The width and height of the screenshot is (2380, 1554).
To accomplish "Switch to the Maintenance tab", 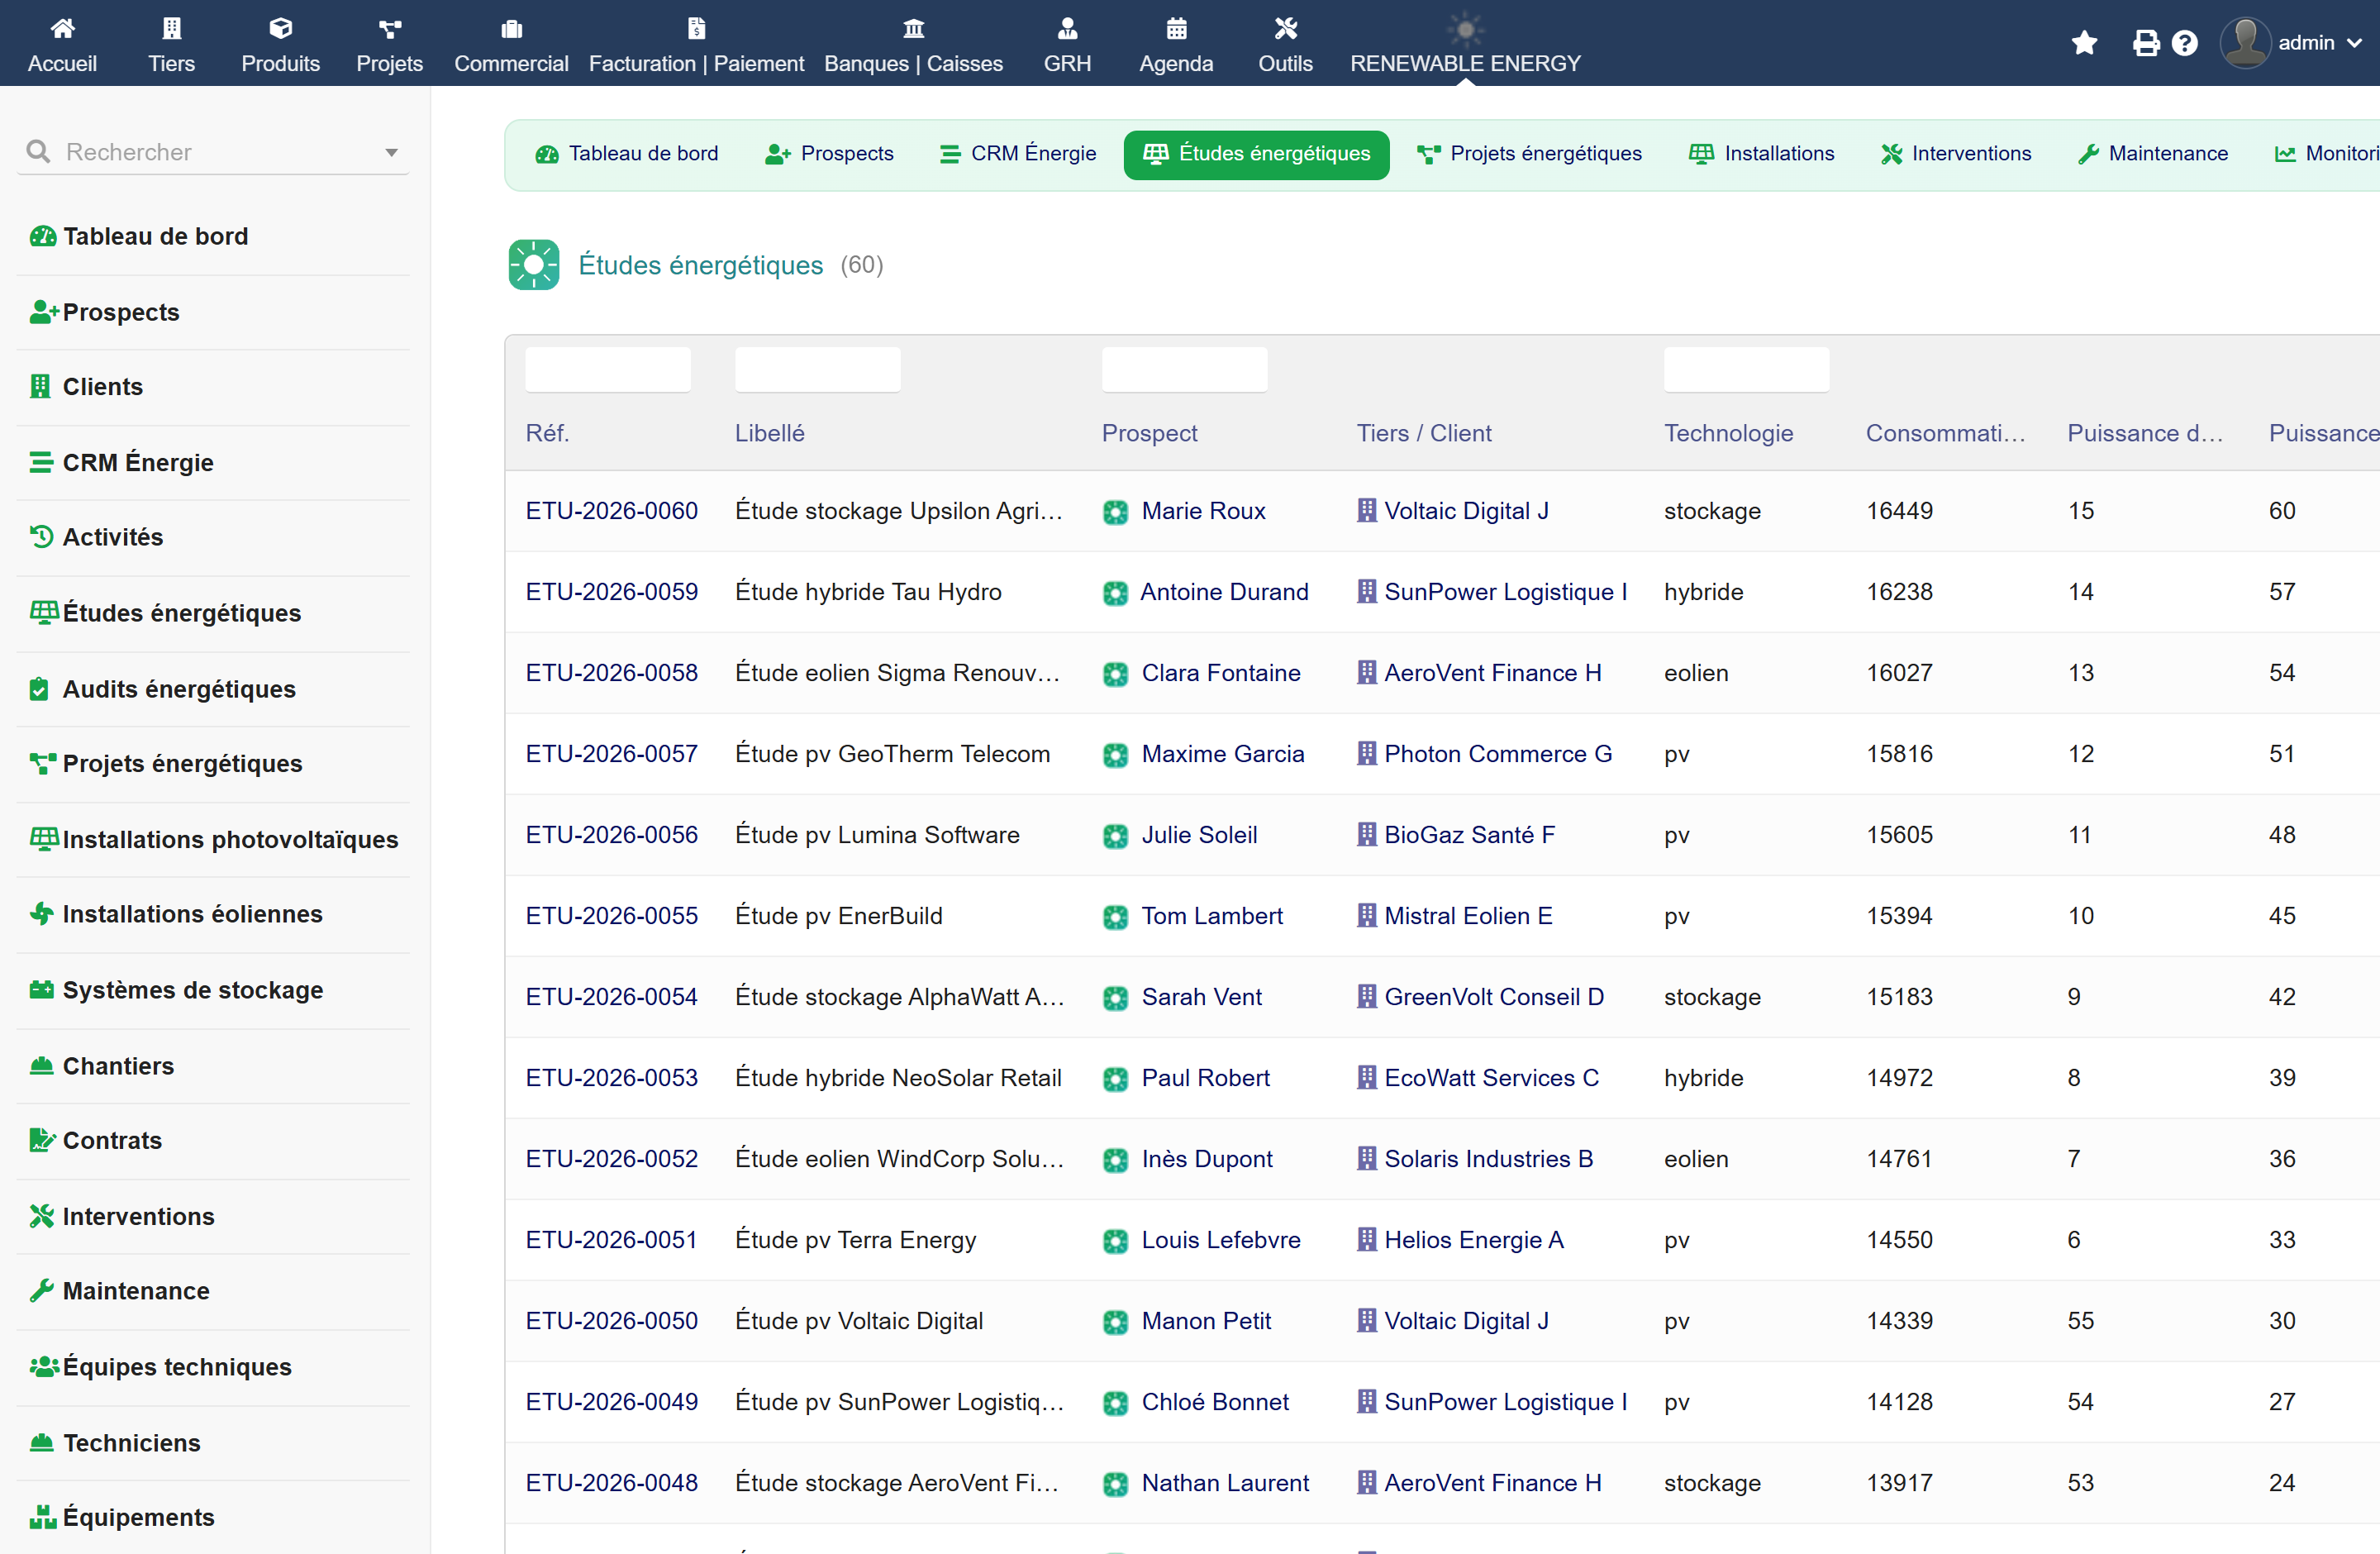I will click(x=2152, y=154).
